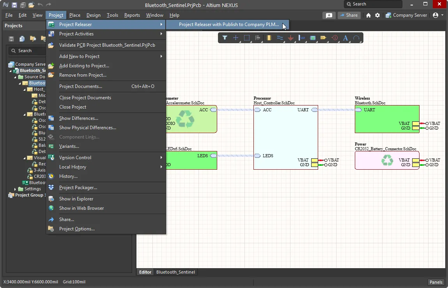Click the selection filter funnel icon

click(x=225, y=38)
